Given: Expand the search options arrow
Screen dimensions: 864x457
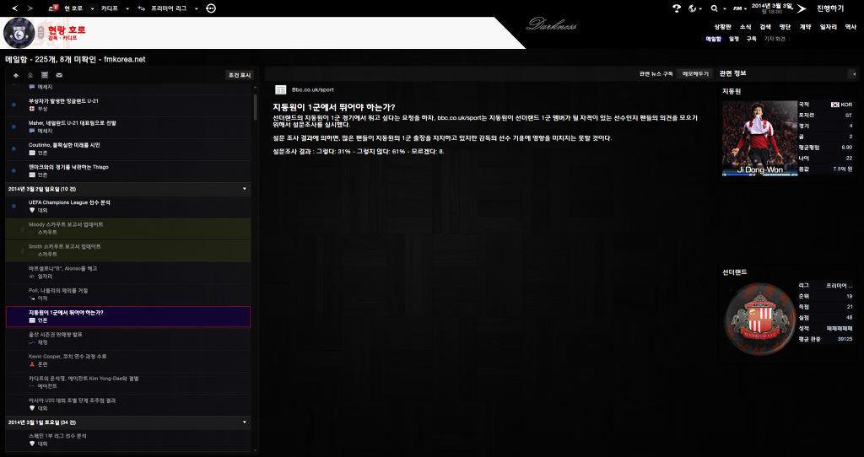Looking at the screenshot, I should (725, 8).
